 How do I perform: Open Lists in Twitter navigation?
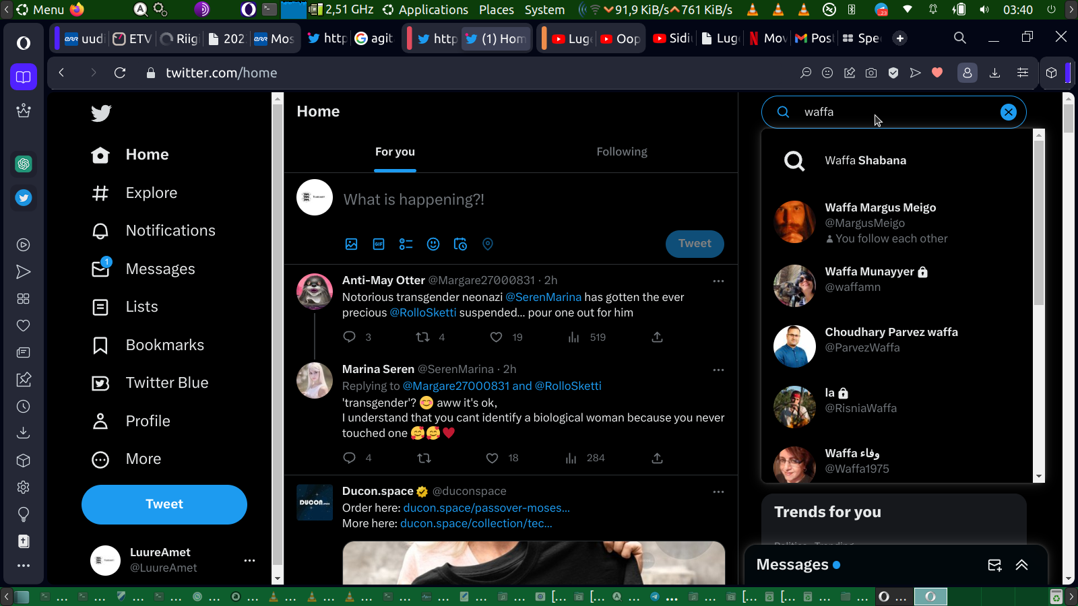pos(125,307)
